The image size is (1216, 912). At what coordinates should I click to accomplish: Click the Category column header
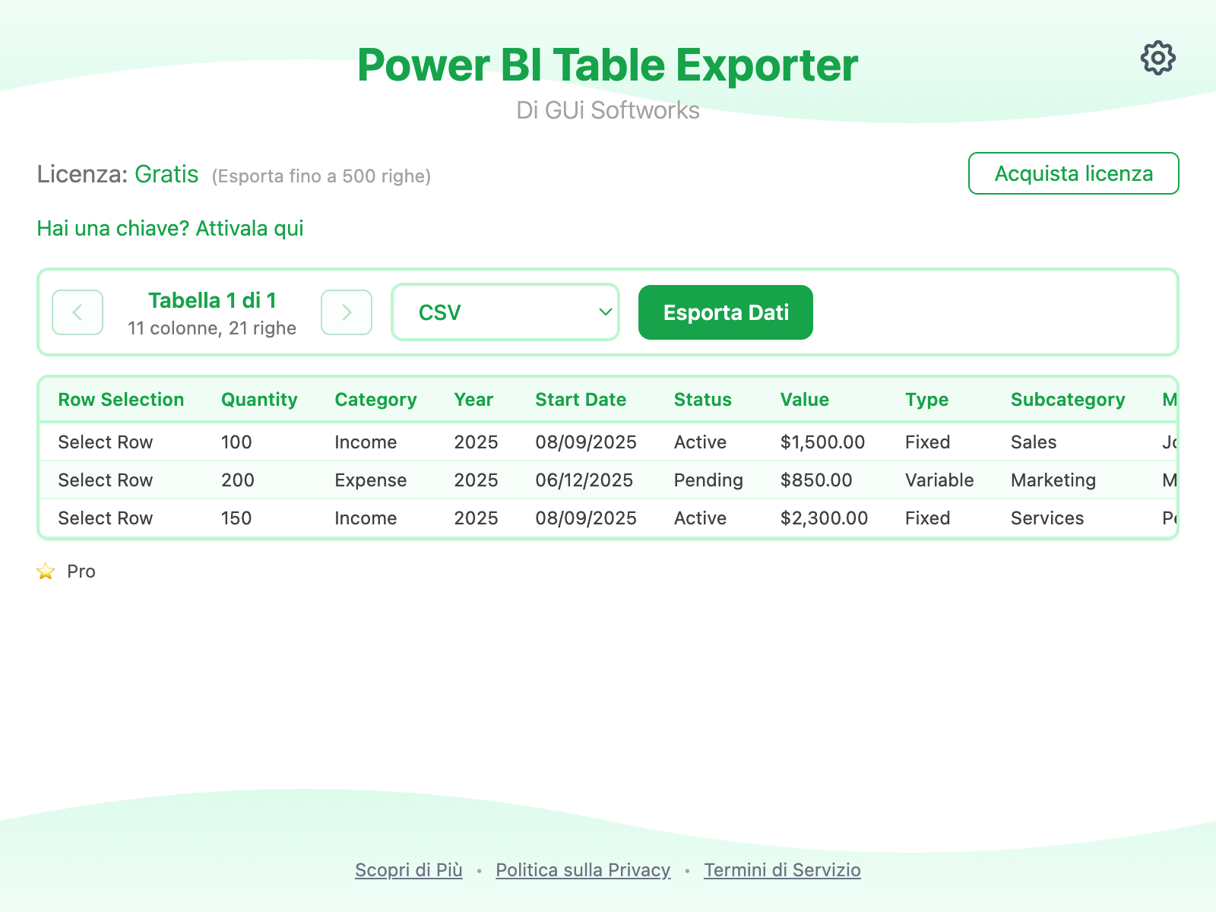tap(375, 400)
